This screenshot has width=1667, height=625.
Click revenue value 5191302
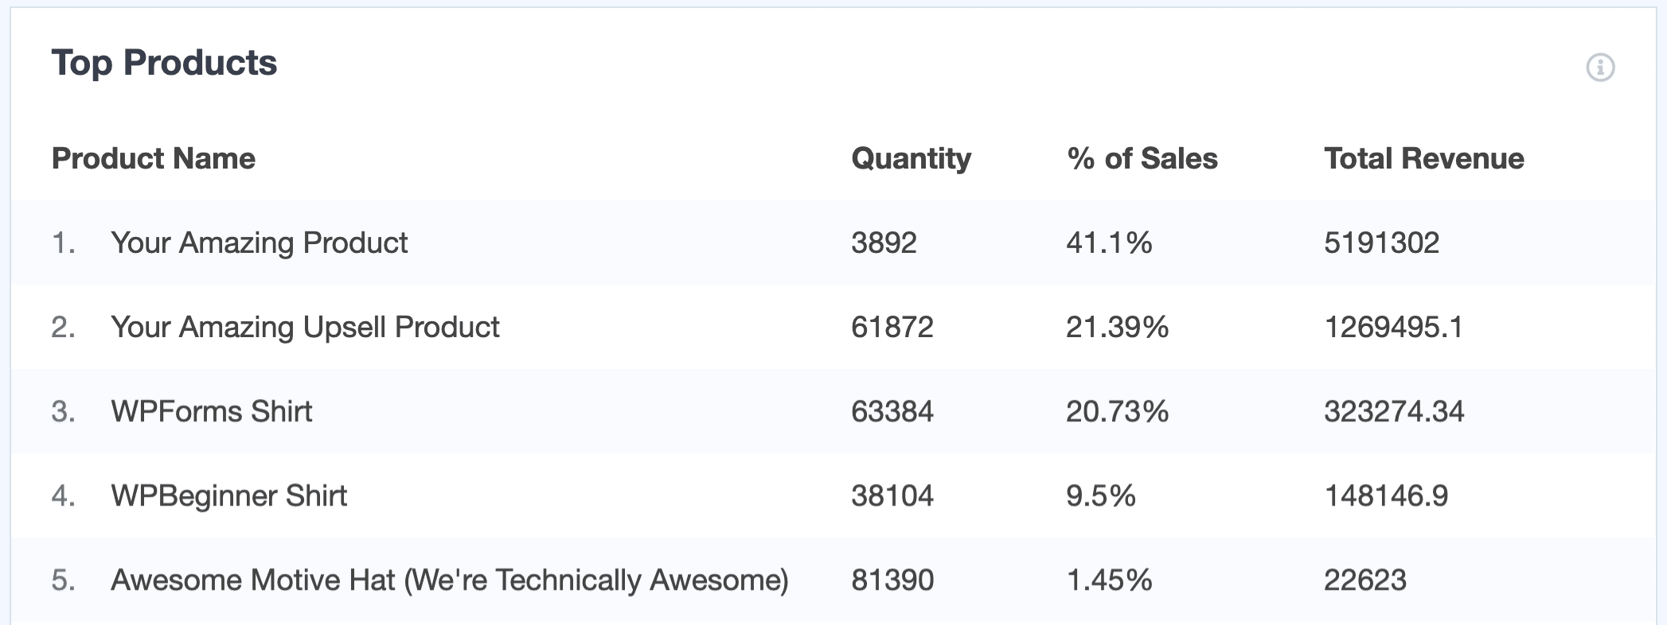pos(1382,243)
